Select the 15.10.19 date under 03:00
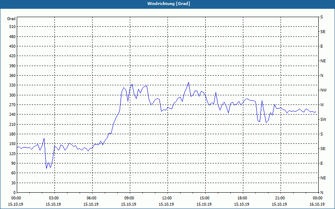 click(x=53, y=204)
